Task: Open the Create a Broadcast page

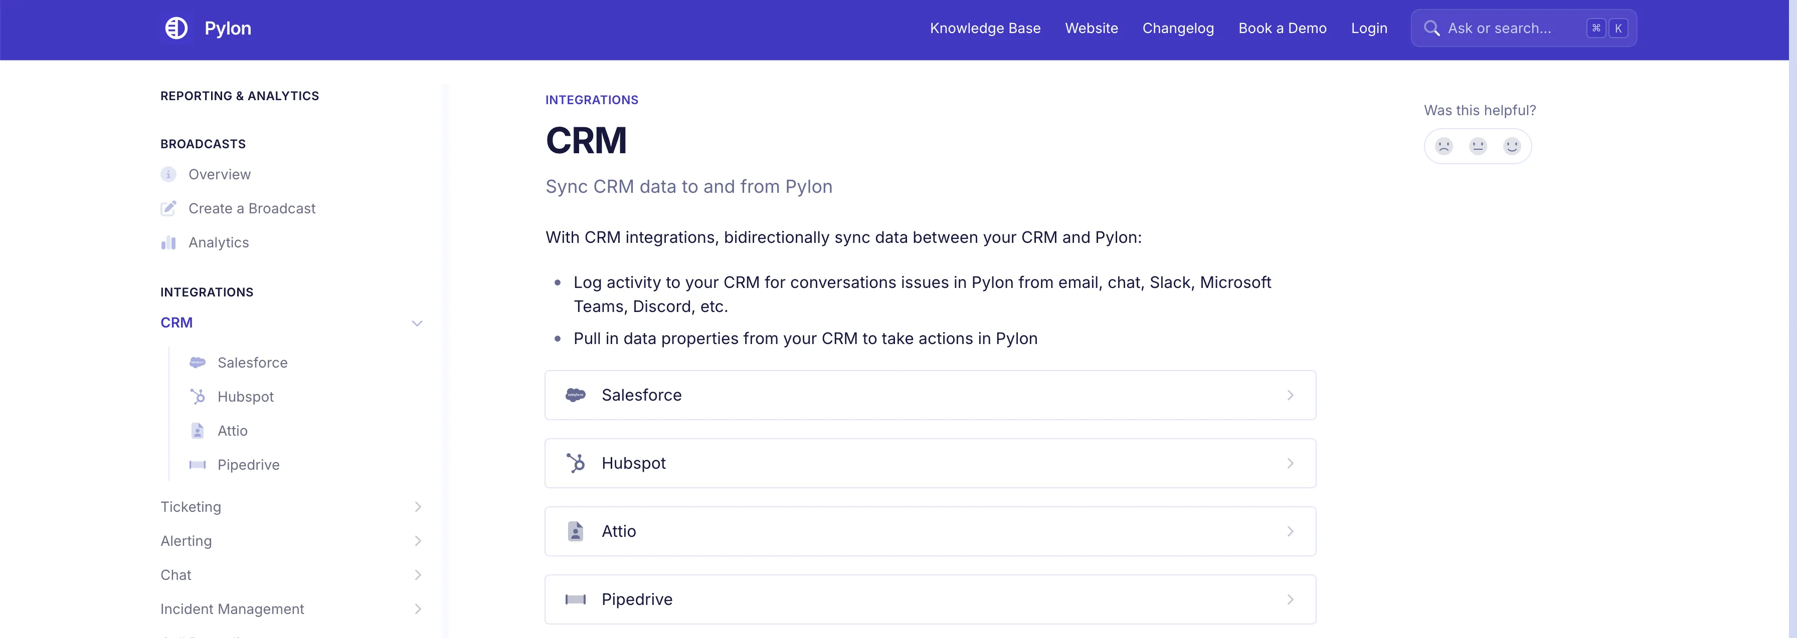Action: [x=252, y=208]
